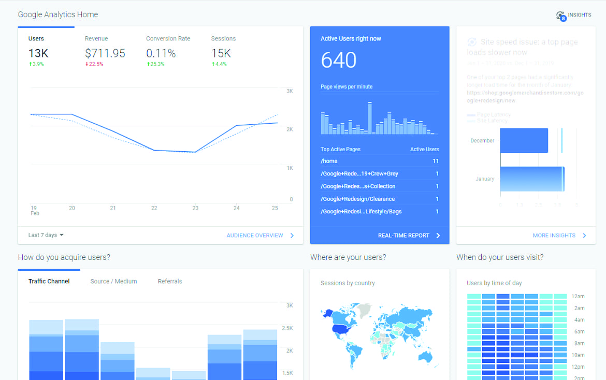Open the Sessions metric tab
606x380 pixels.
tap(223, 51)
